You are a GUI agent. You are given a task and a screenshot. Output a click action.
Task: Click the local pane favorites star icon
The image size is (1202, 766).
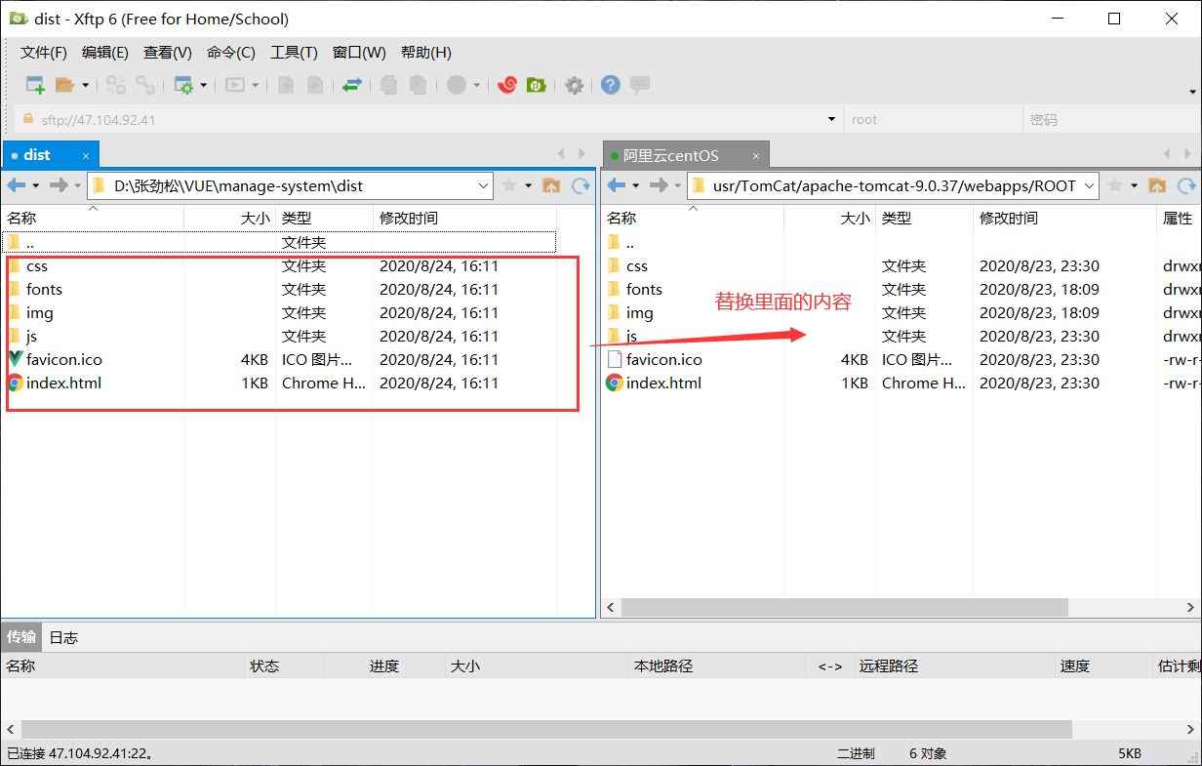509,185
